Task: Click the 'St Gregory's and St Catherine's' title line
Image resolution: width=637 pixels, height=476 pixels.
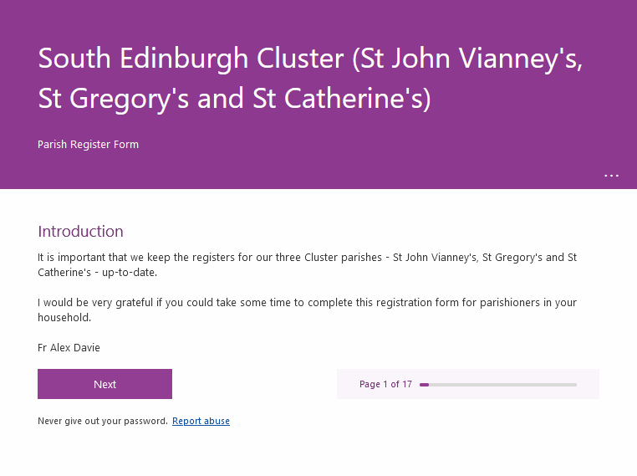Action: pyautogui.click(x=234, y=99)
